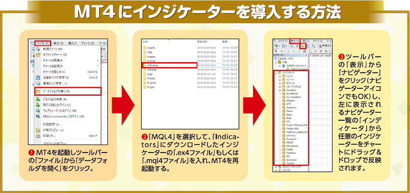Expand the オシレーター indicator group

[280, 79]
